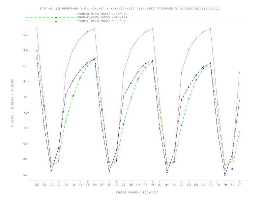Click the y-axis tick label 72
This screenshot has height=201, width=261.
click(25, 128)
